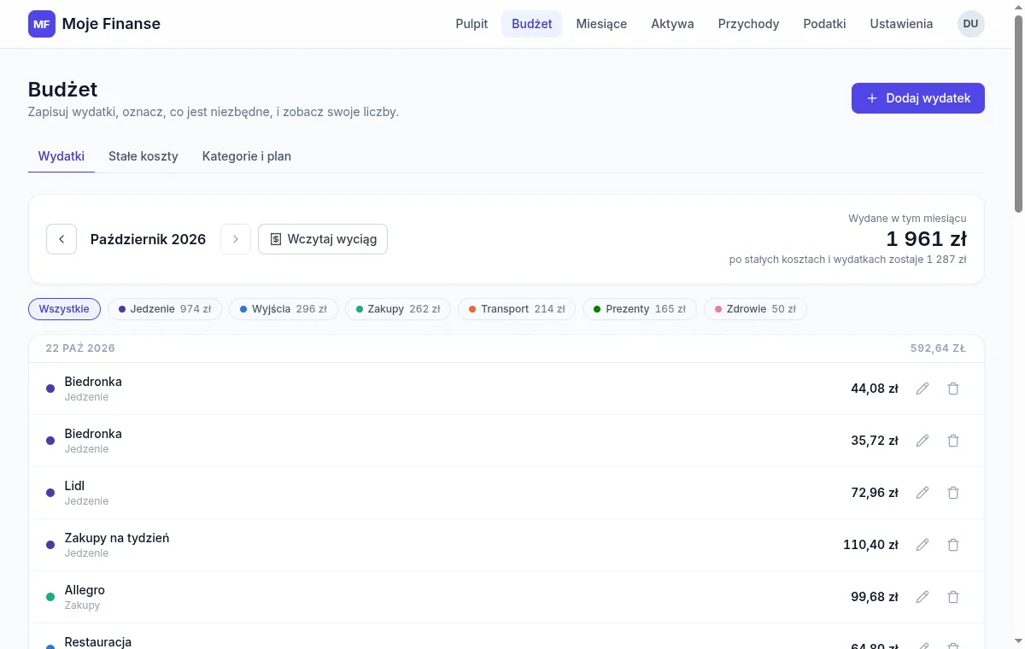Edit the Zakupy na tydzień expense
Viewport: 1025px width, 649px height.
[922, 545]
